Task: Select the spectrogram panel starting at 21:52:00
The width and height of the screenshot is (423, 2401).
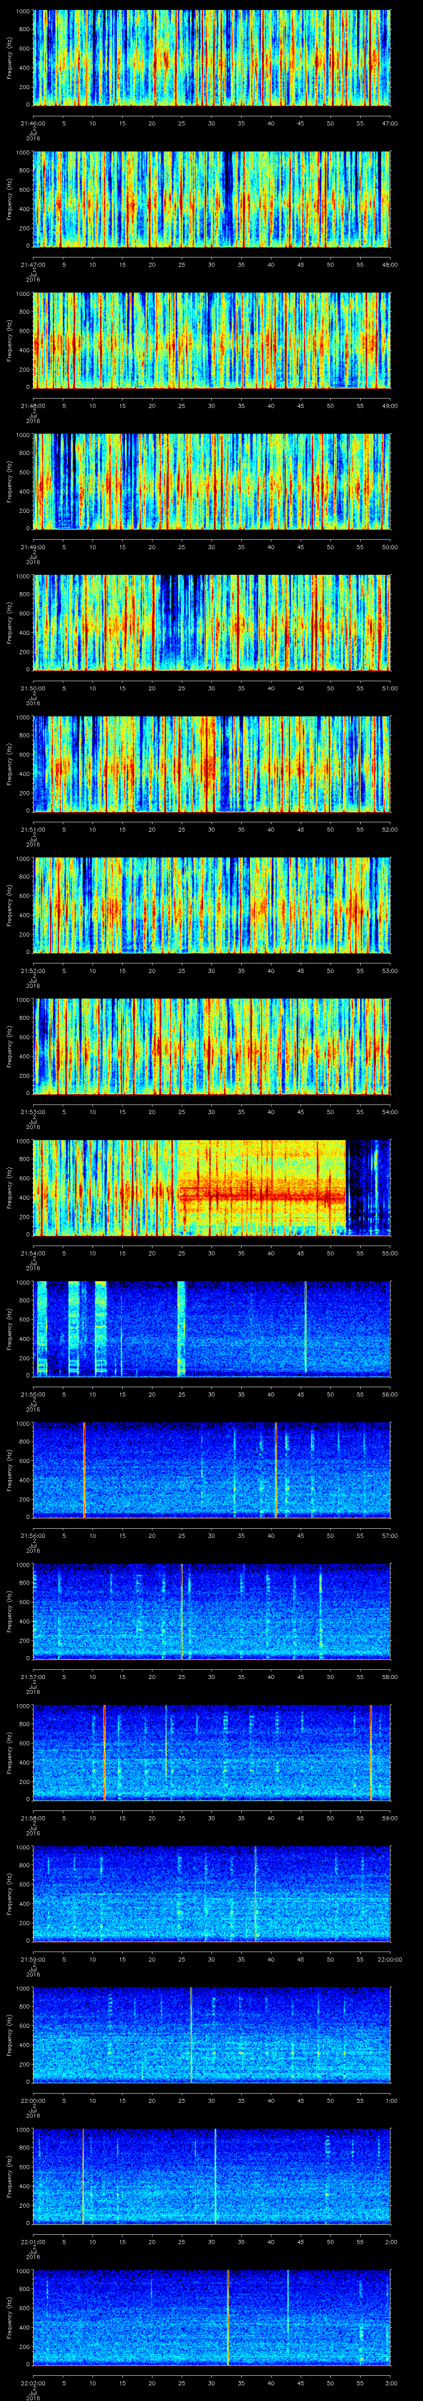Action: tap(211, 905)
